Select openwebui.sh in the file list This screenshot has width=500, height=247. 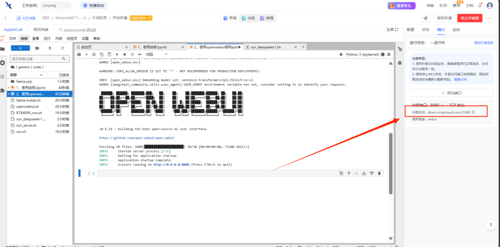click(x=39, y=106)
